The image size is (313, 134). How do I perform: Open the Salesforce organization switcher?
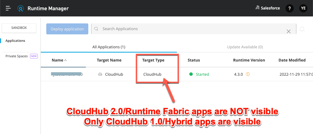coord(267,8)
